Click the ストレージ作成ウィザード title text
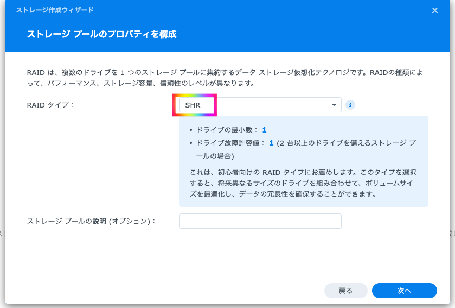The height and width of the screenshot is (308, 455). [x=55, y=10]
